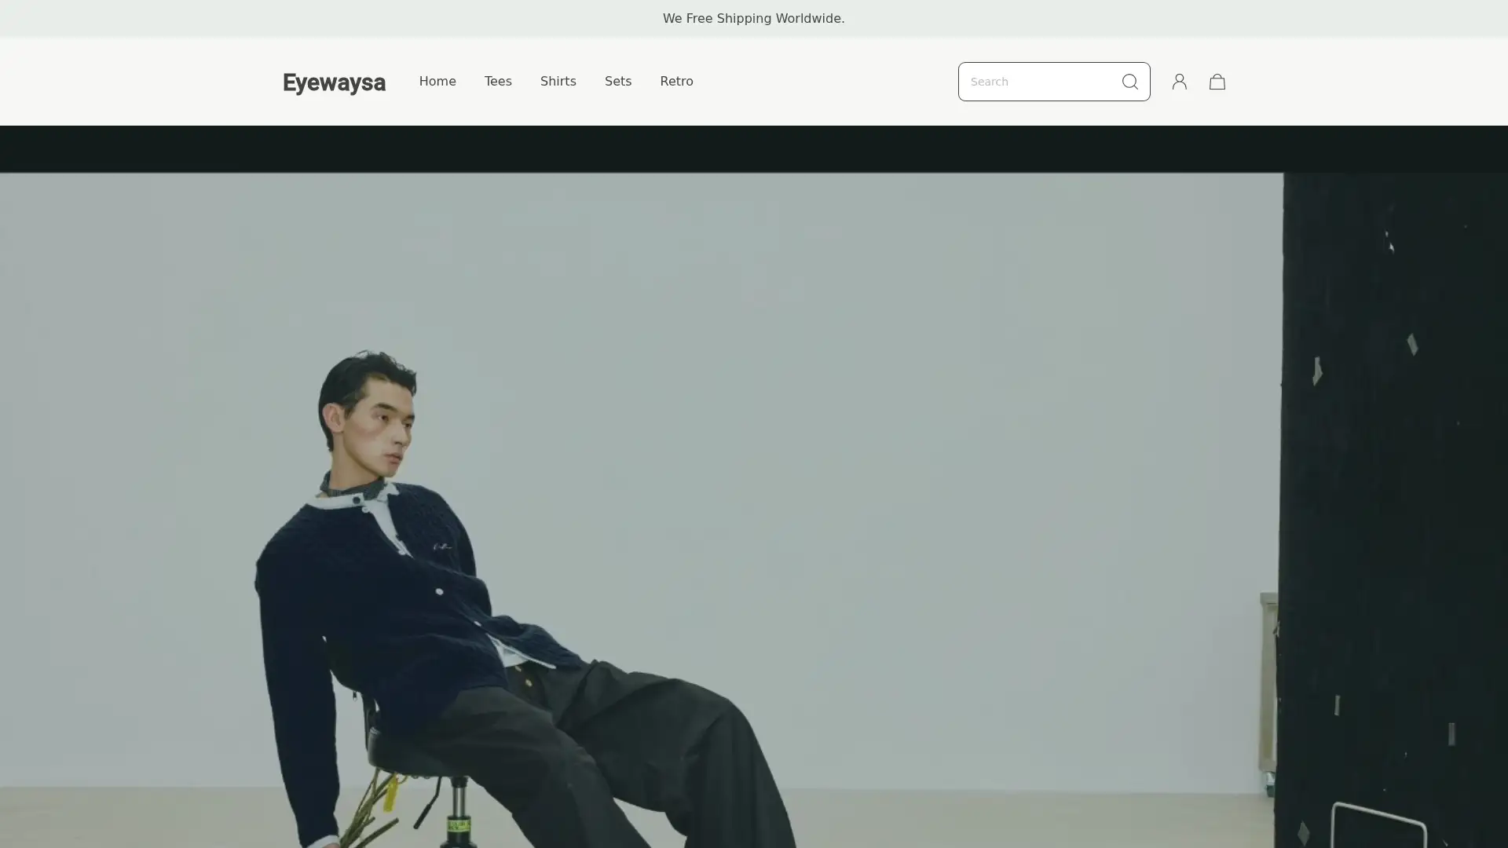Screen dimensions: 1508x848
Task: Open the Shirts navigation link
Action: tap(558, 81)
